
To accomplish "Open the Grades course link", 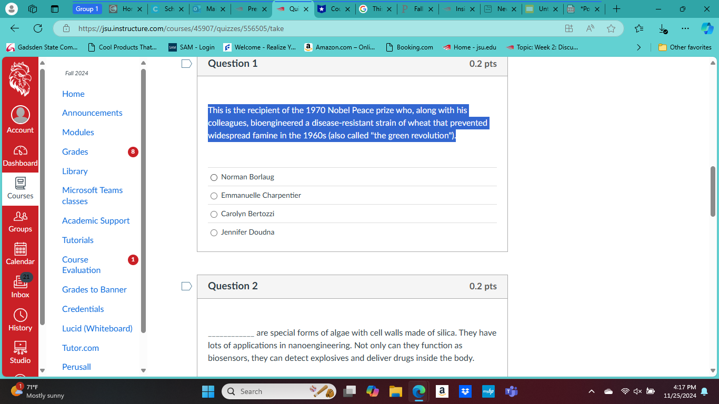I will [75, 151].
